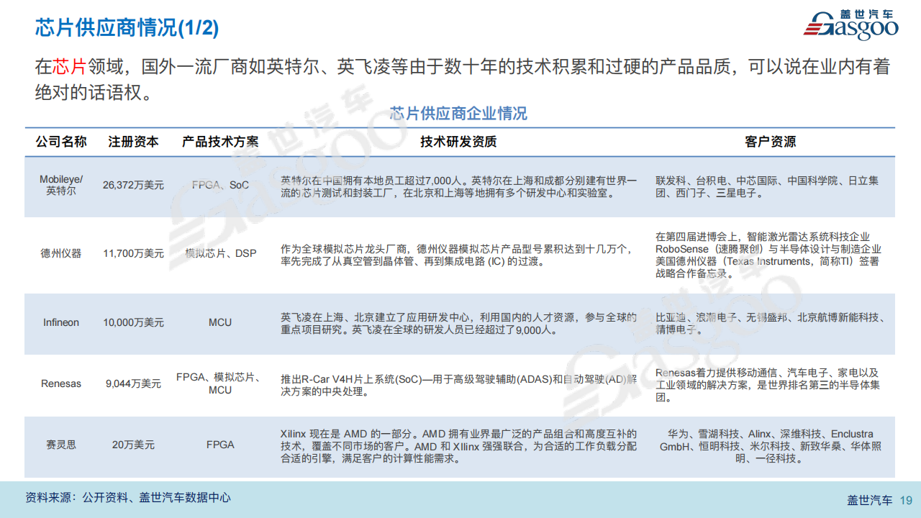Image resolution: width=921 pixels, height=518 pixels.
Task: Select the R-Car V4H SoC description
Action: [x=458, y=385]
